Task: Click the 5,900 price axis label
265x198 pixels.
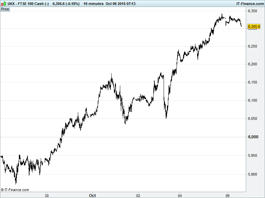Action: pos(253,174)
